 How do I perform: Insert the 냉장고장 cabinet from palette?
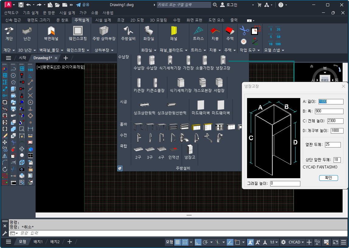tap(223, 63)
